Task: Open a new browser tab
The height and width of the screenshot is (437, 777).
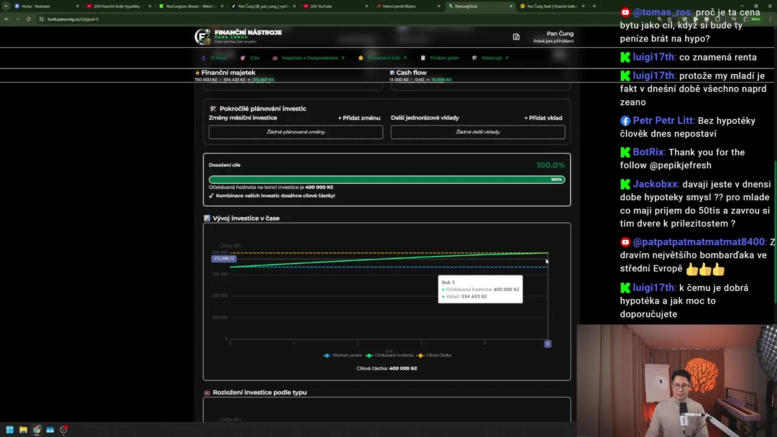Action: coord(594,6)
